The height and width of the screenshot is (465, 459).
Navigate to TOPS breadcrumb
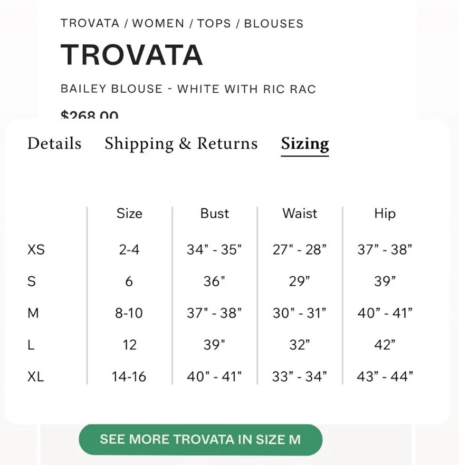214,23
